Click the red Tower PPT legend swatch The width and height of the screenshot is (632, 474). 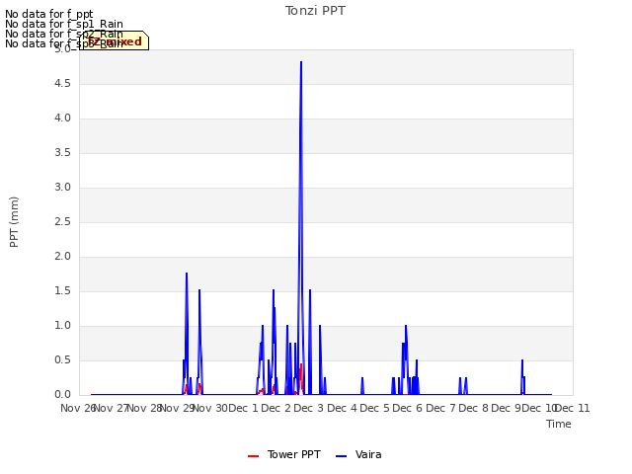(253, 456)
